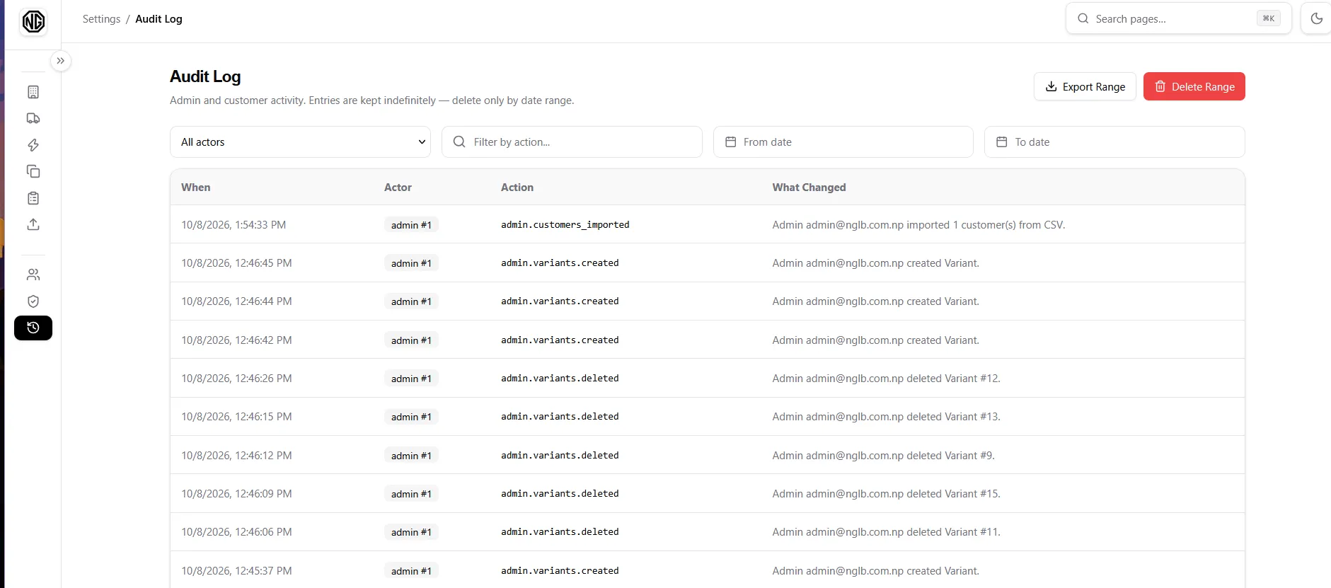This screenshot has height=588, width=1331.
Task: Click timestamp 10/8/2026, 12:46:42 PM
Action: click(236, 340)
